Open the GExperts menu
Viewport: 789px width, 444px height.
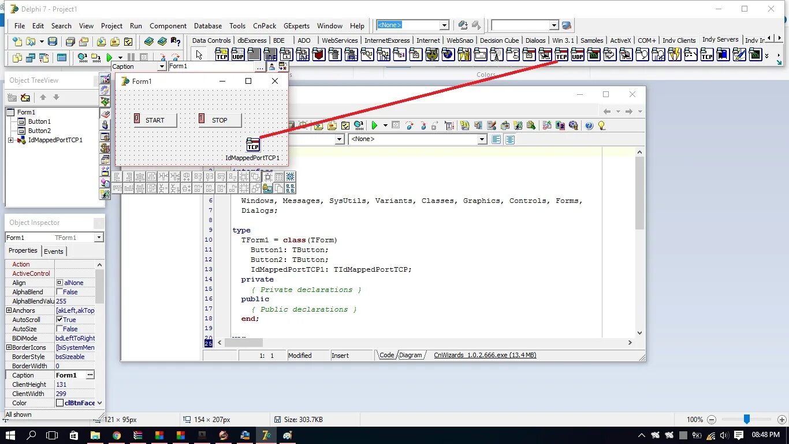click(x=296, y=25)
